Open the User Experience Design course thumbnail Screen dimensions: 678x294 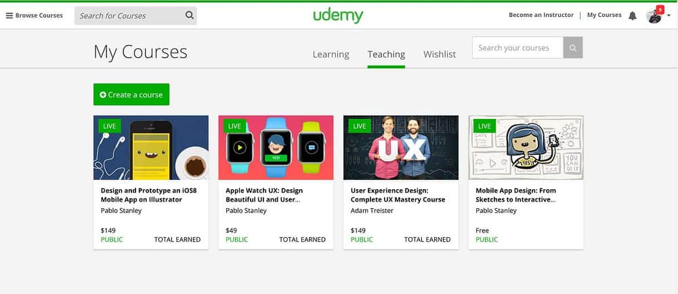click(x=401, y=147)
